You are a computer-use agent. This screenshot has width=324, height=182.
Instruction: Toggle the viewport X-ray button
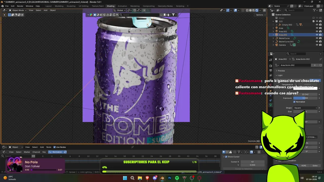tap(243, 10)
